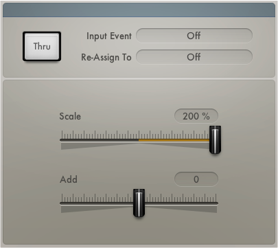Click the Input Event label

point(109,36)
